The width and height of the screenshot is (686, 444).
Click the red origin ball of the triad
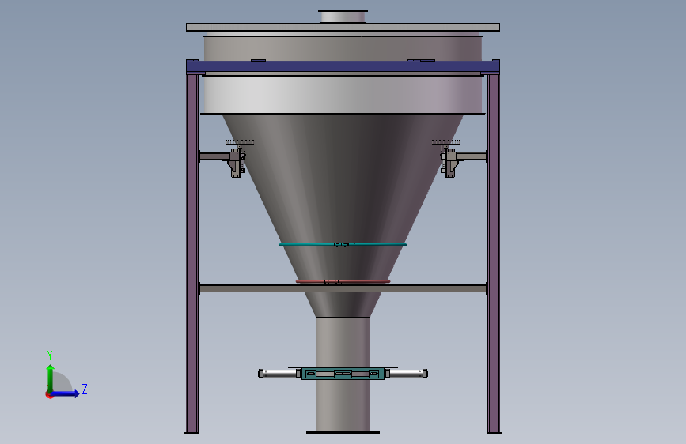tap(49, 394)
